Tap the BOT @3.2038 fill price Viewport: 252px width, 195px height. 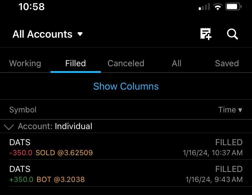pos(61,180)
